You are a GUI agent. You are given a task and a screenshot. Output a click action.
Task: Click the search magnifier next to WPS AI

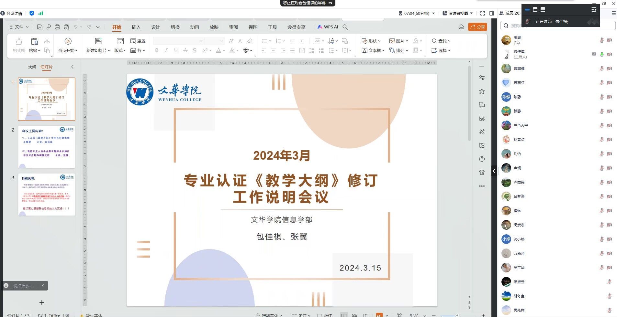coord(345,27)
